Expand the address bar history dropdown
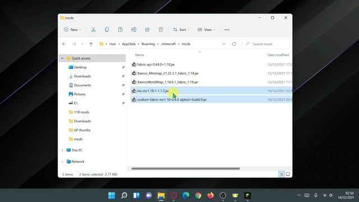This screenshot has width=359, height=202. (224, 44)
